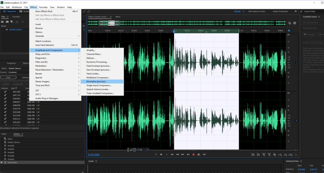Click the Rewind transport button
Screen dimensions: 324x173
point(177,155)
